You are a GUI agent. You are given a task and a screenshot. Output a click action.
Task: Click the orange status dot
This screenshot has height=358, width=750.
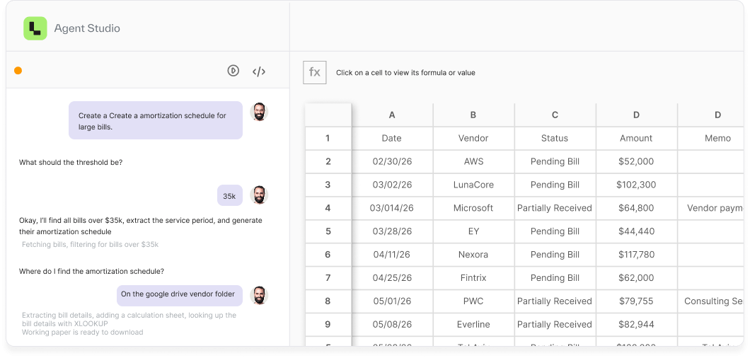pos(18,70)
